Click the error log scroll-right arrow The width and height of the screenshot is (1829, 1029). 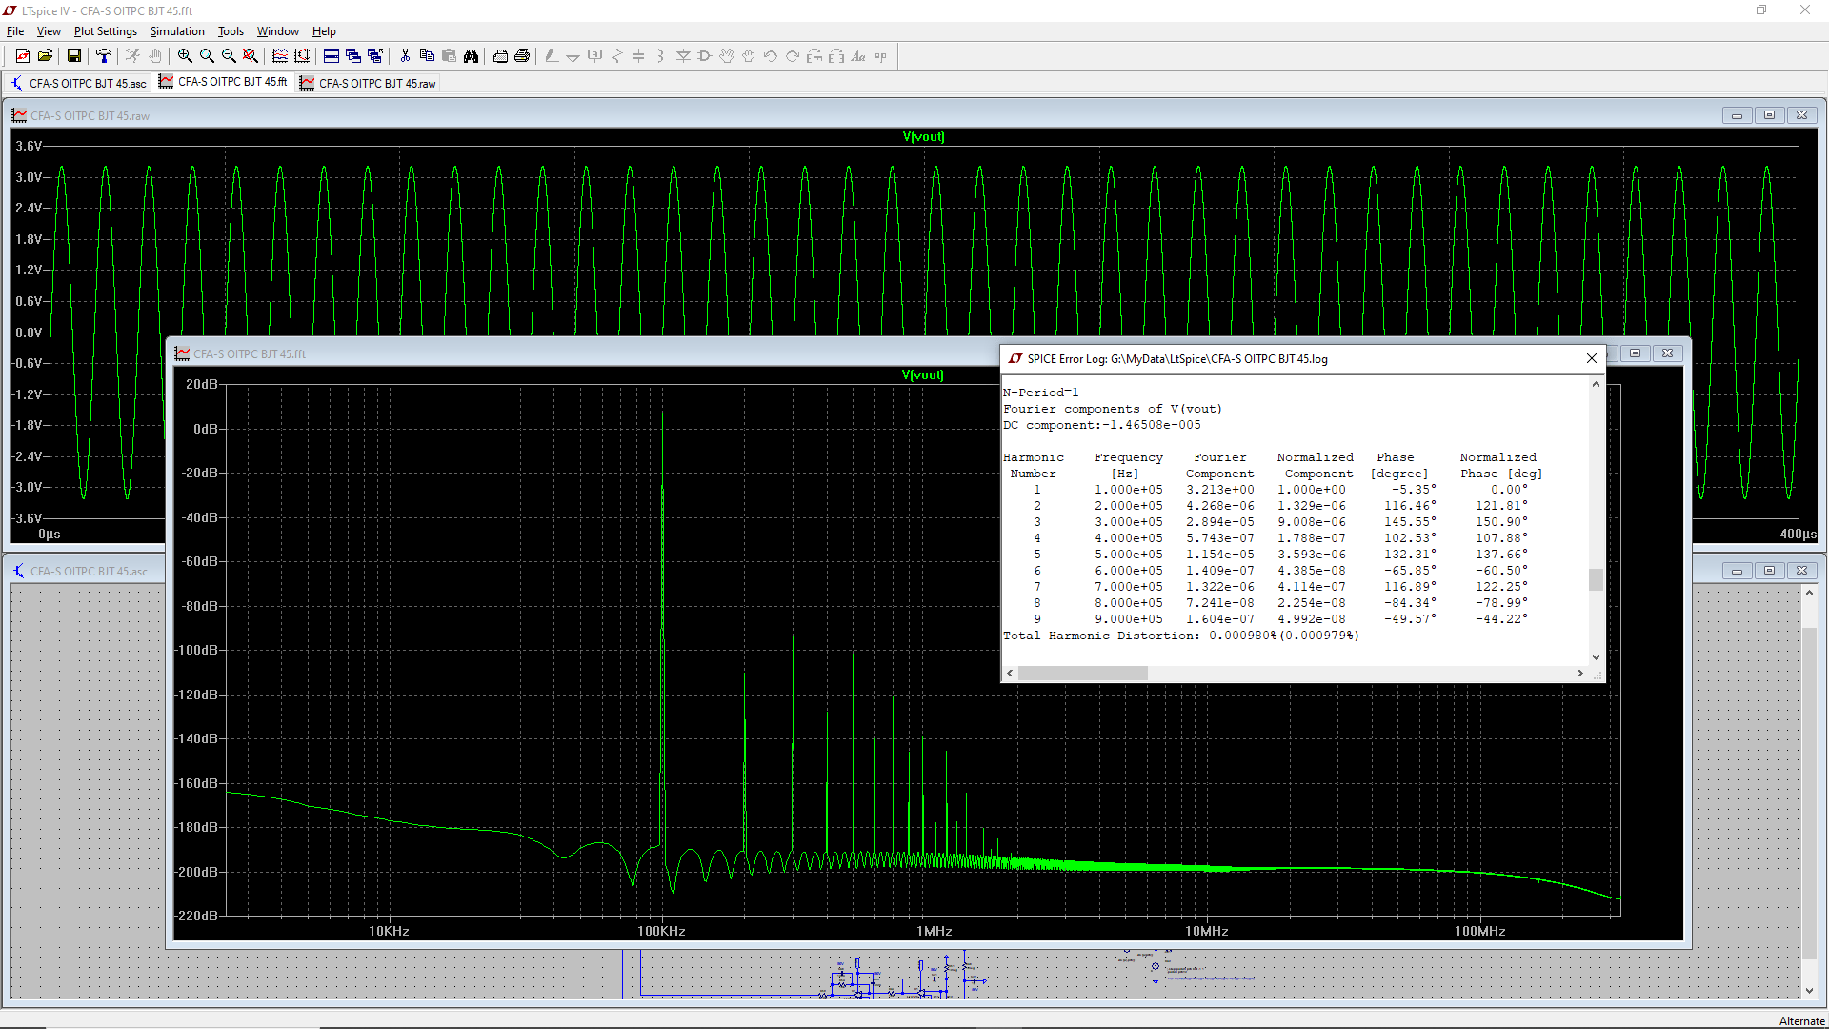(1580, 673)
